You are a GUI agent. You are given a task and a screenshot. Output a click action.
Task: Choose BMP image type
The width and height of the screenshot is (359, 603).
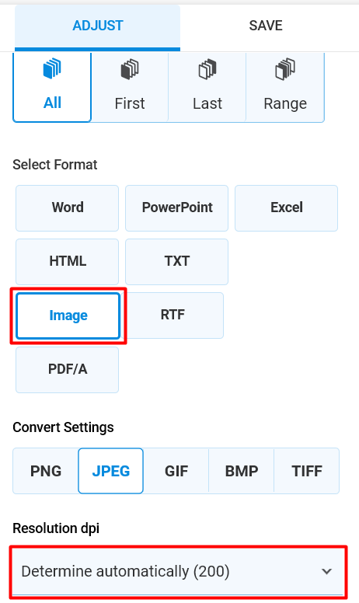242,471
